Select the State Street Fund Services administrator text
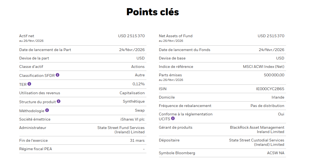This screenshot has width=310, height=164. pyautogui.click(x=121, y=130)
